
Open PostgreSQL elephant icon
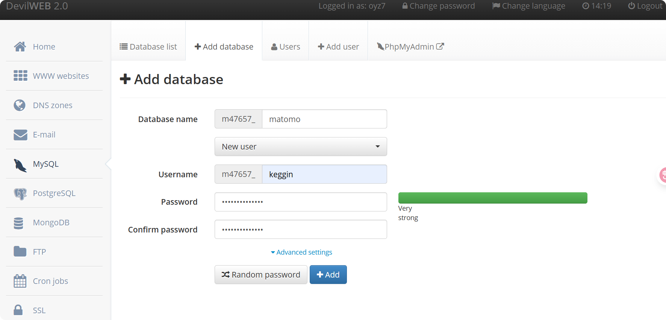(x=20, y=193)
